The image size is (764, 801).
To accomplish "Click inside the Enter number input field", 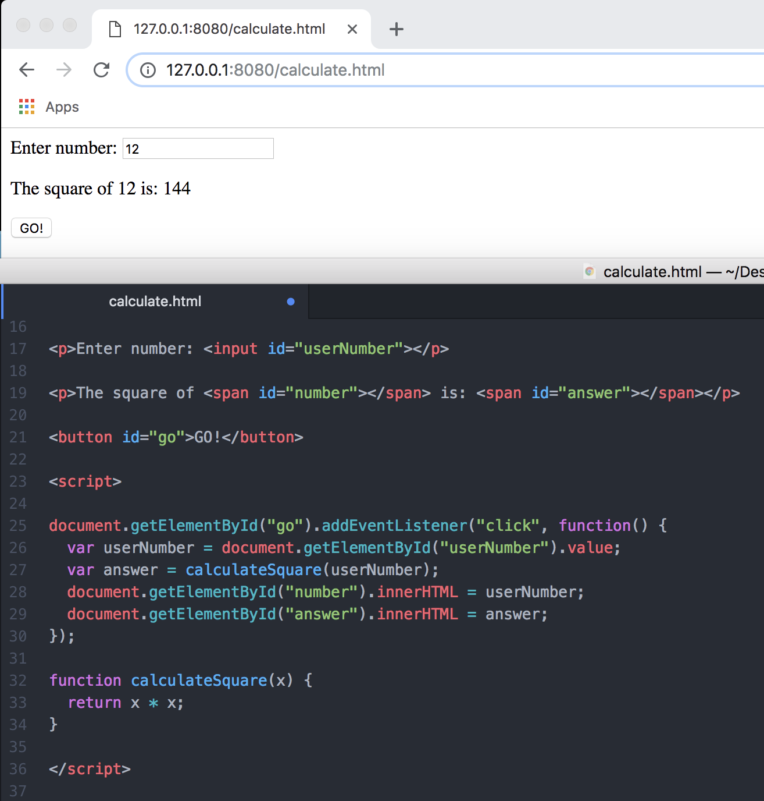I will tap(198, 148).
